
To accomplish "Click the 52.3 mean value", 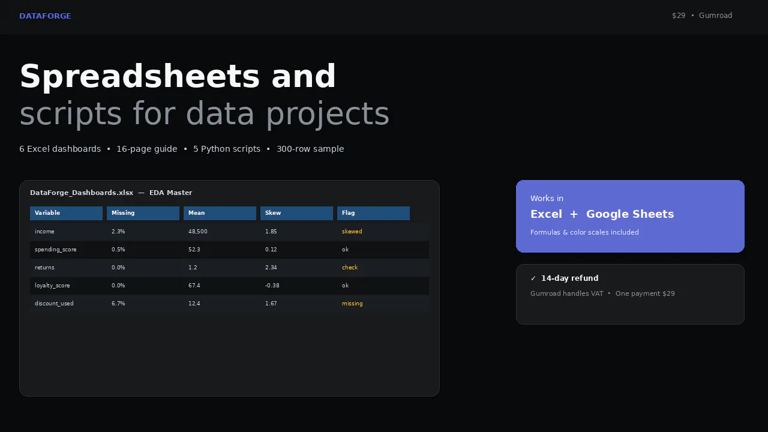I will (x=194, y=250).
